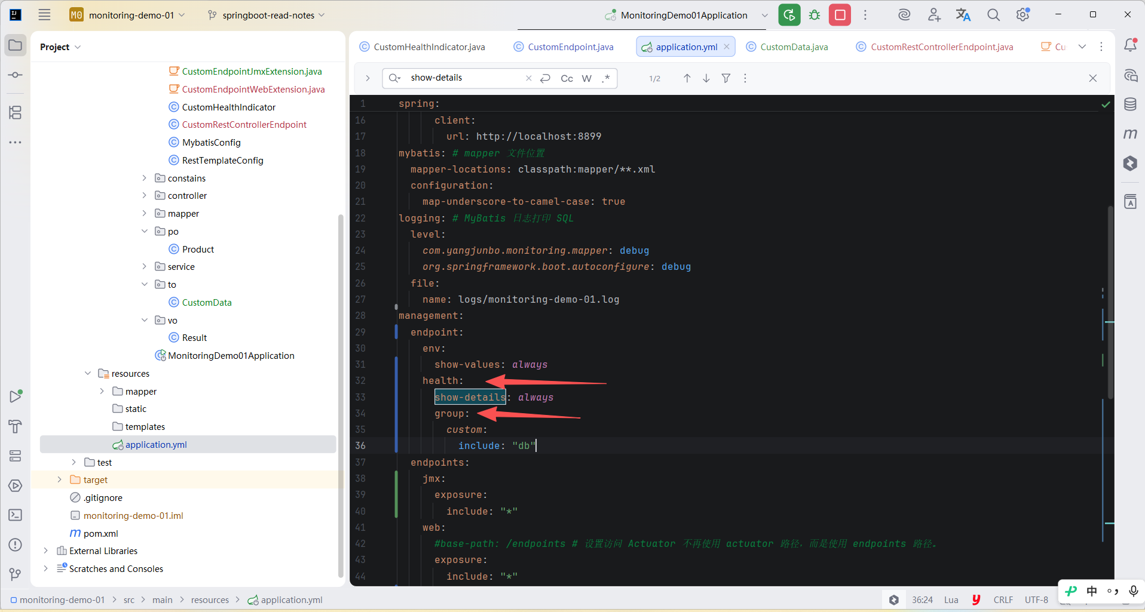Switch to CustomHealthIndicator.java tab

423,47
